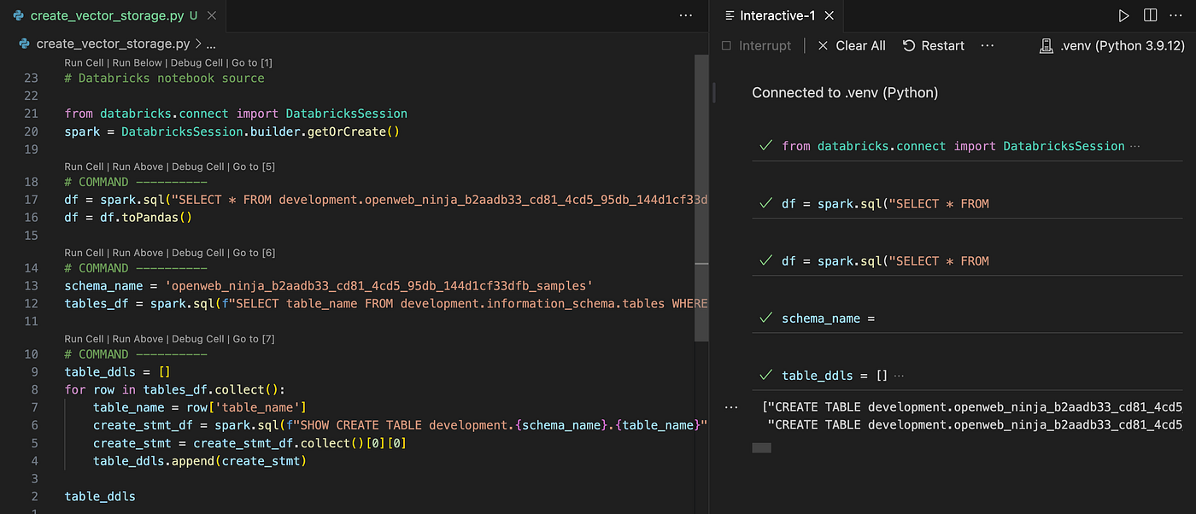Viewport: 1196px width, 514px height.
Task: Click Debug Cell above schema_name command
Action: 198,253
